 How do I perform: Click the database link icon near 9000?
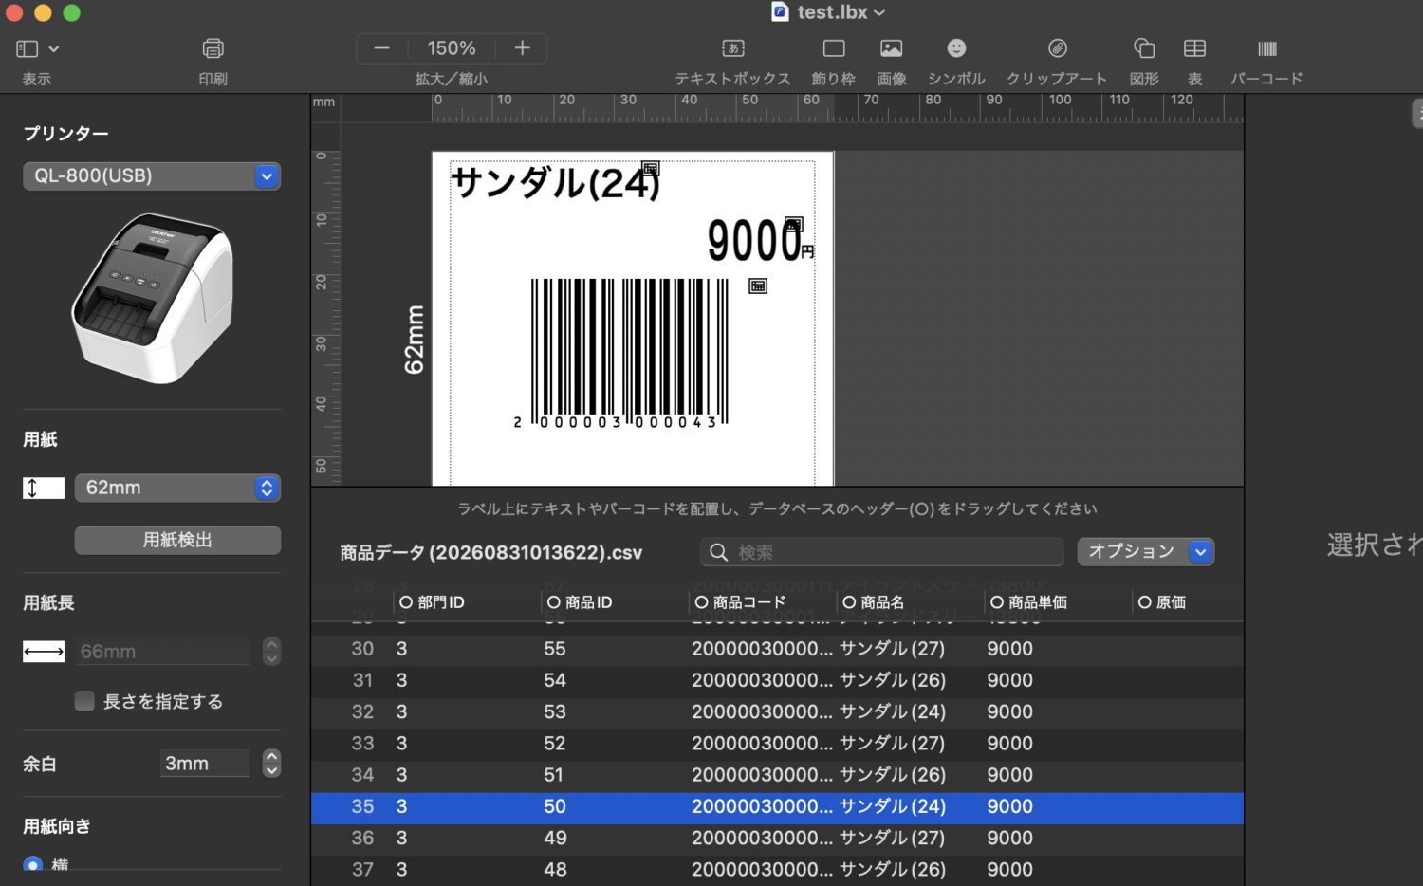coord(794,225)
